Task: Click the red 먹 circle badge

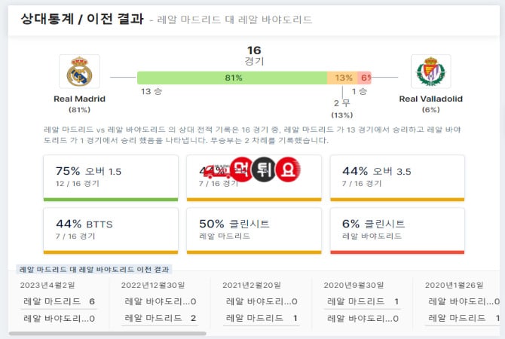Action: (241, 169)
